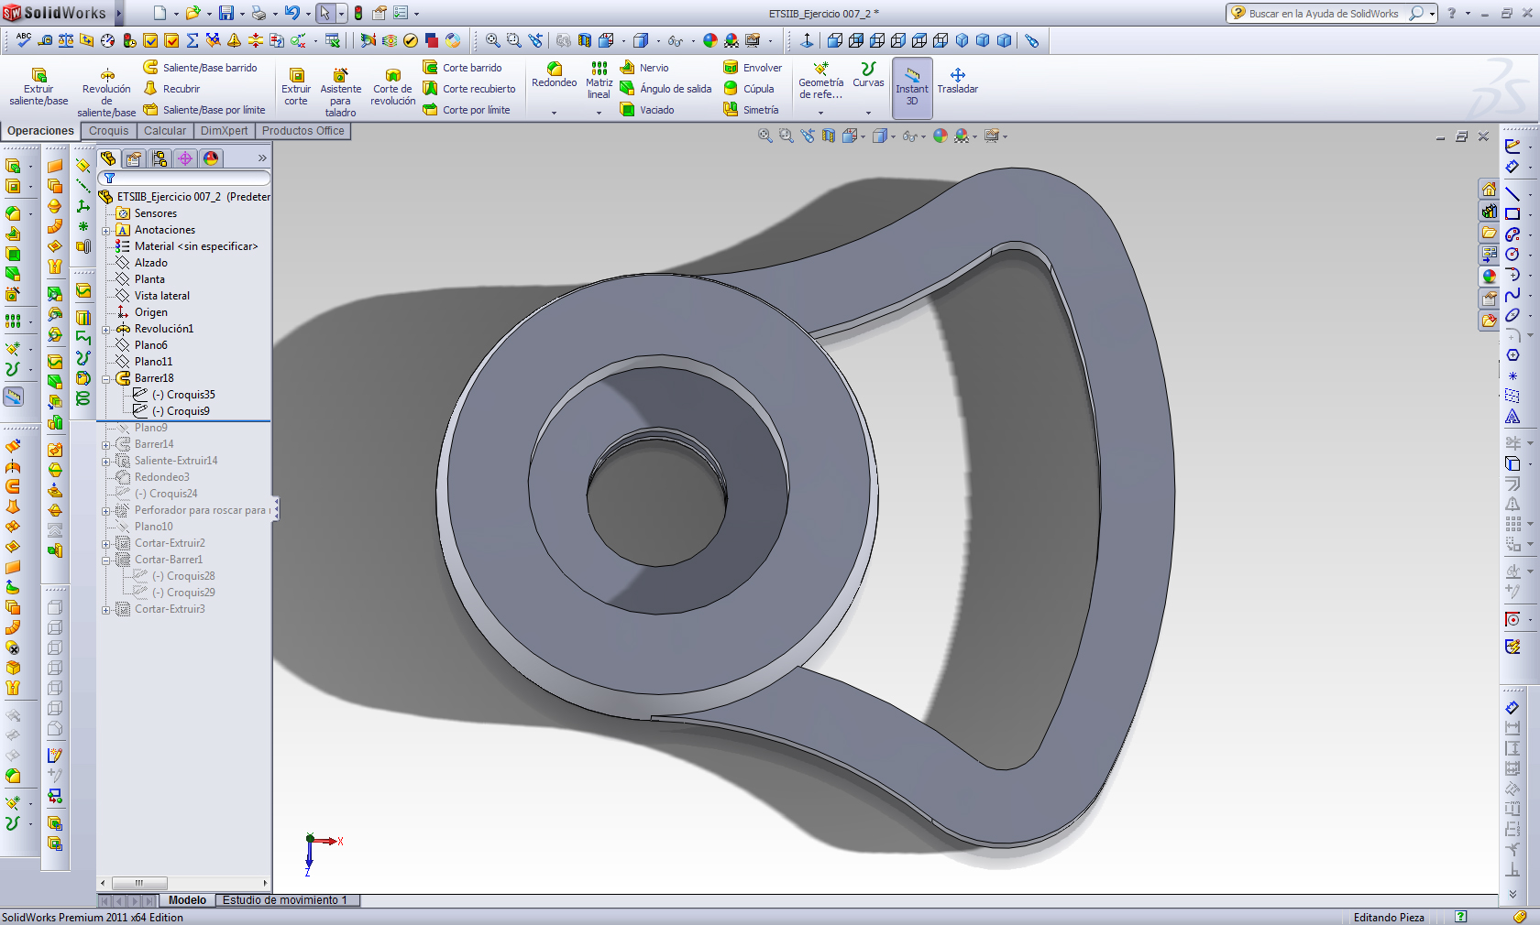This screenshot has height=925, width=1540.
Task: Select the Material <sin especificar> item
Action: 187,246
